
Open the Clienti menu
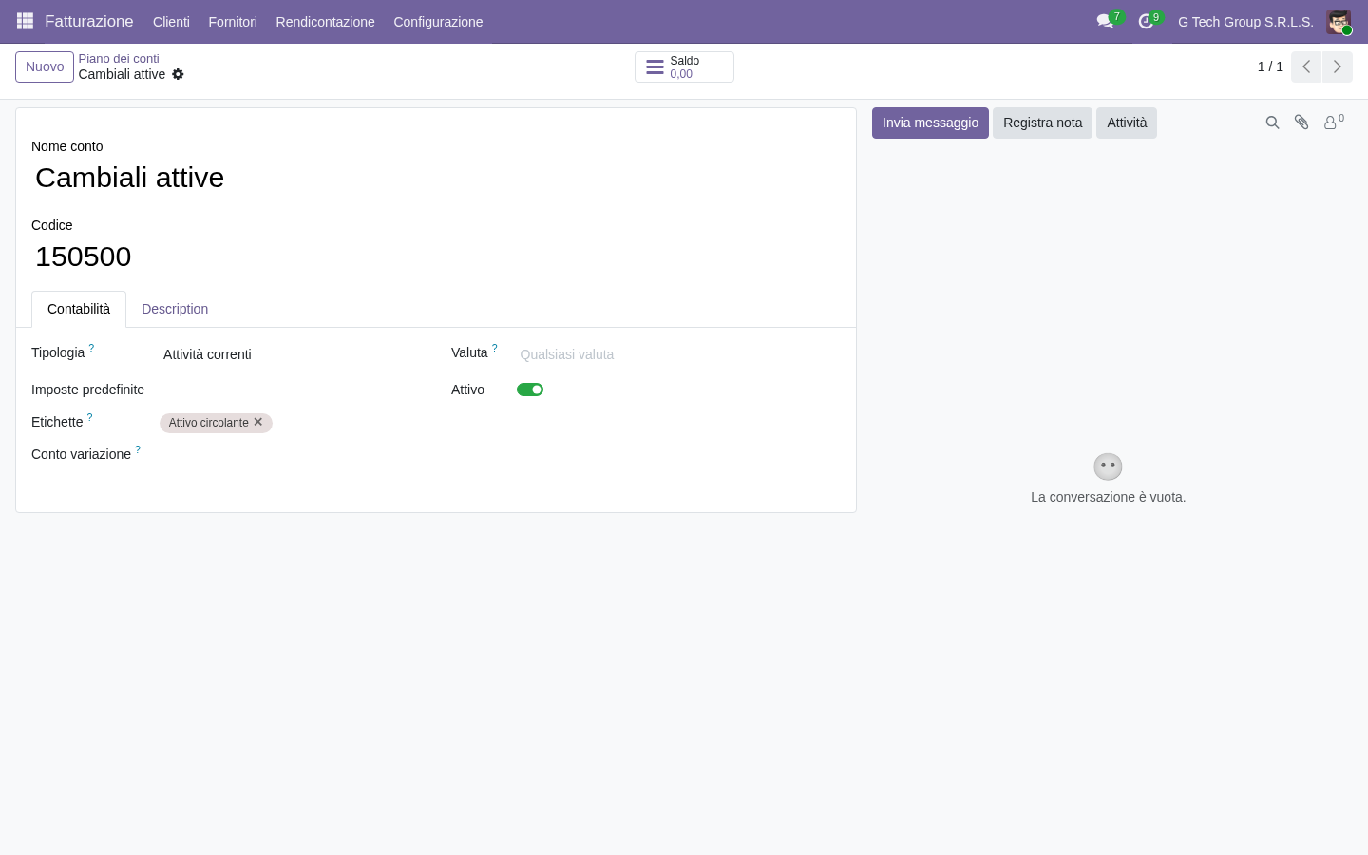[x=171, y=22]
